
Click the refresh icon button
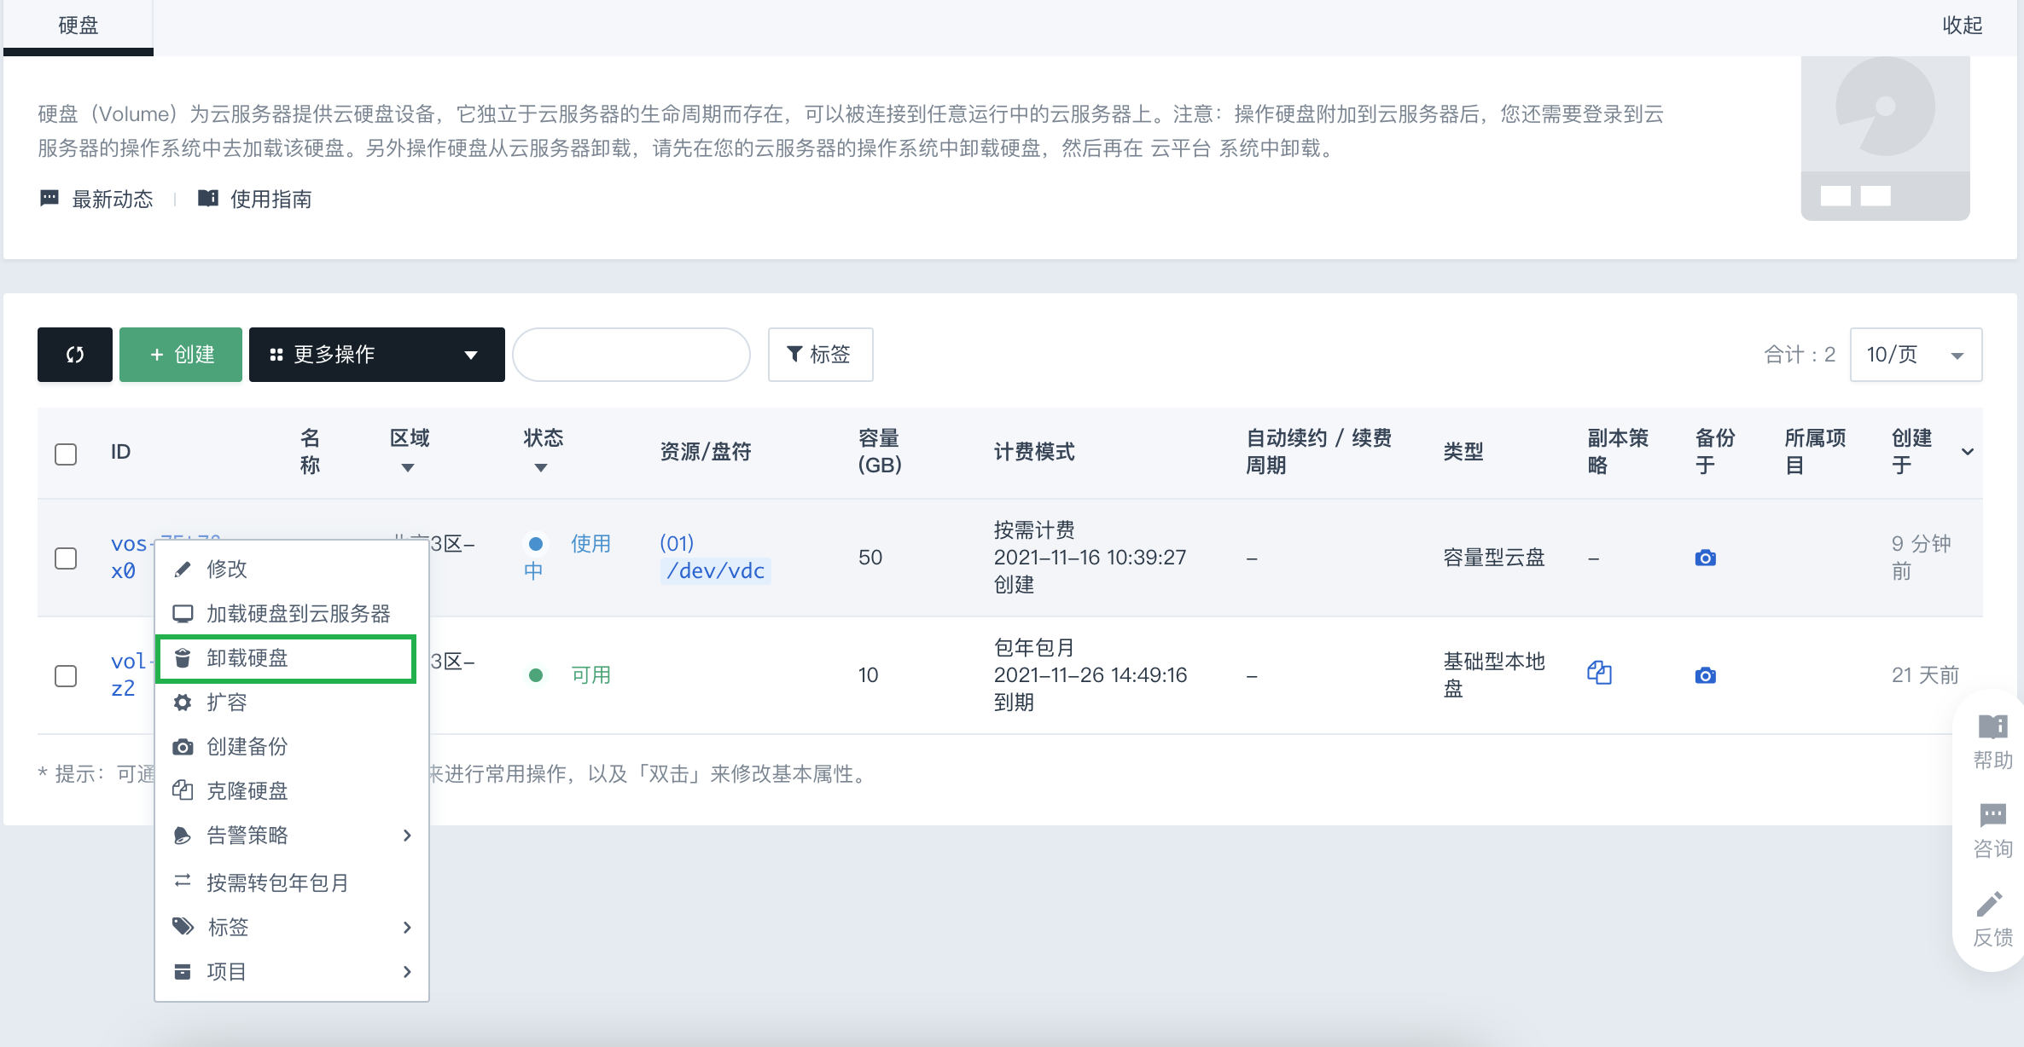(75, 355)
